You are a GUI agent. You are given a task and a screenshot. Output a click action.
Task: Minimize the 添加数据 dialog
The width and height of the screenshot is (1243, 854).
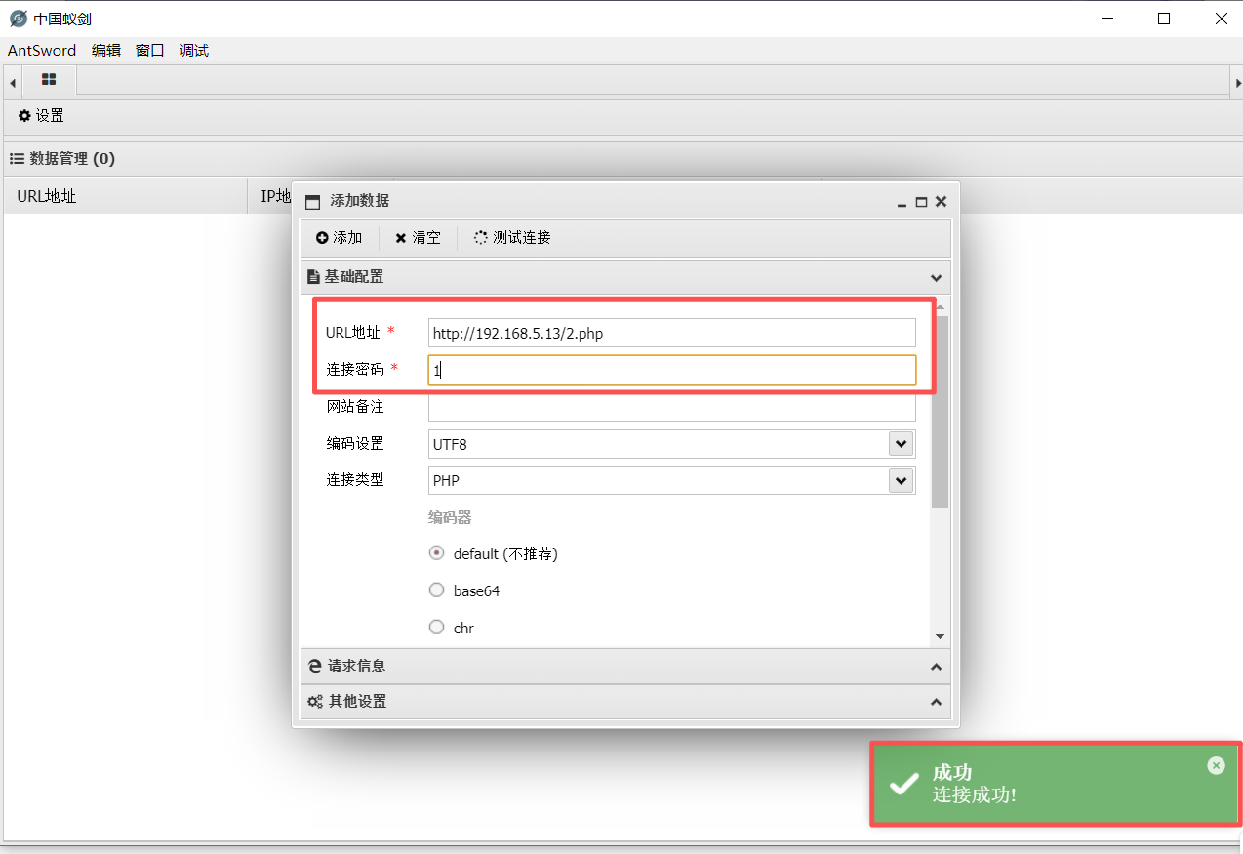click(902, 203)
